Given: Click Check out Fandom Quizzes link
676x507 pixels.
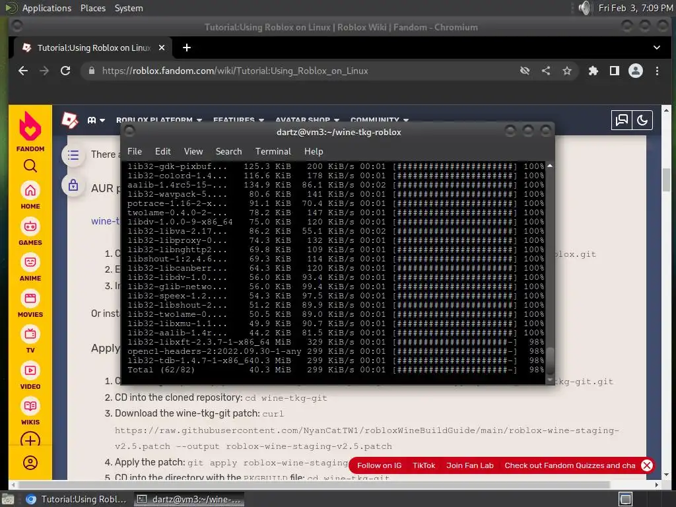Looking at the screenshot, I should 570,465.
